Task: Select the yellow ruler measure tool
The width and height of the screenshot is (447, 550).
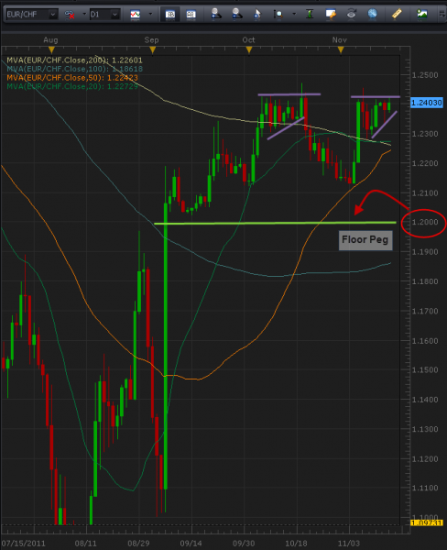Action: pyautogui.click(x=397, y=14)
